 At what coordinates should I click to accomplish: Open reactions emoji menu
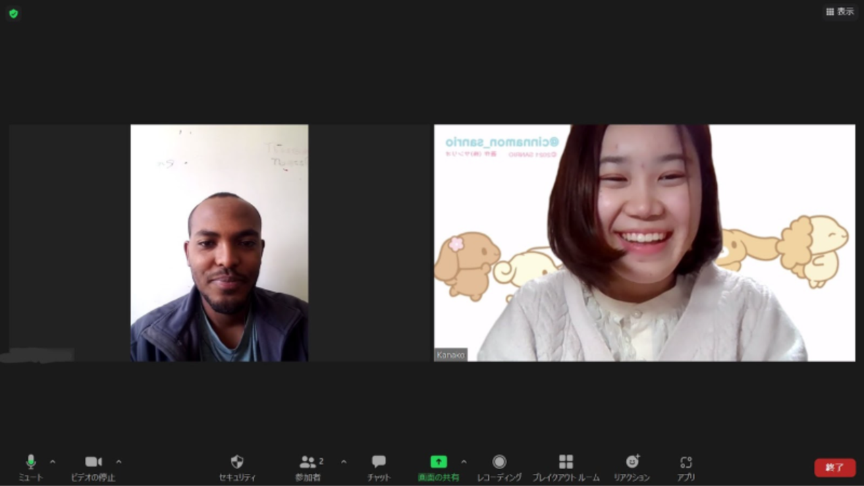[x=632, y=468]
